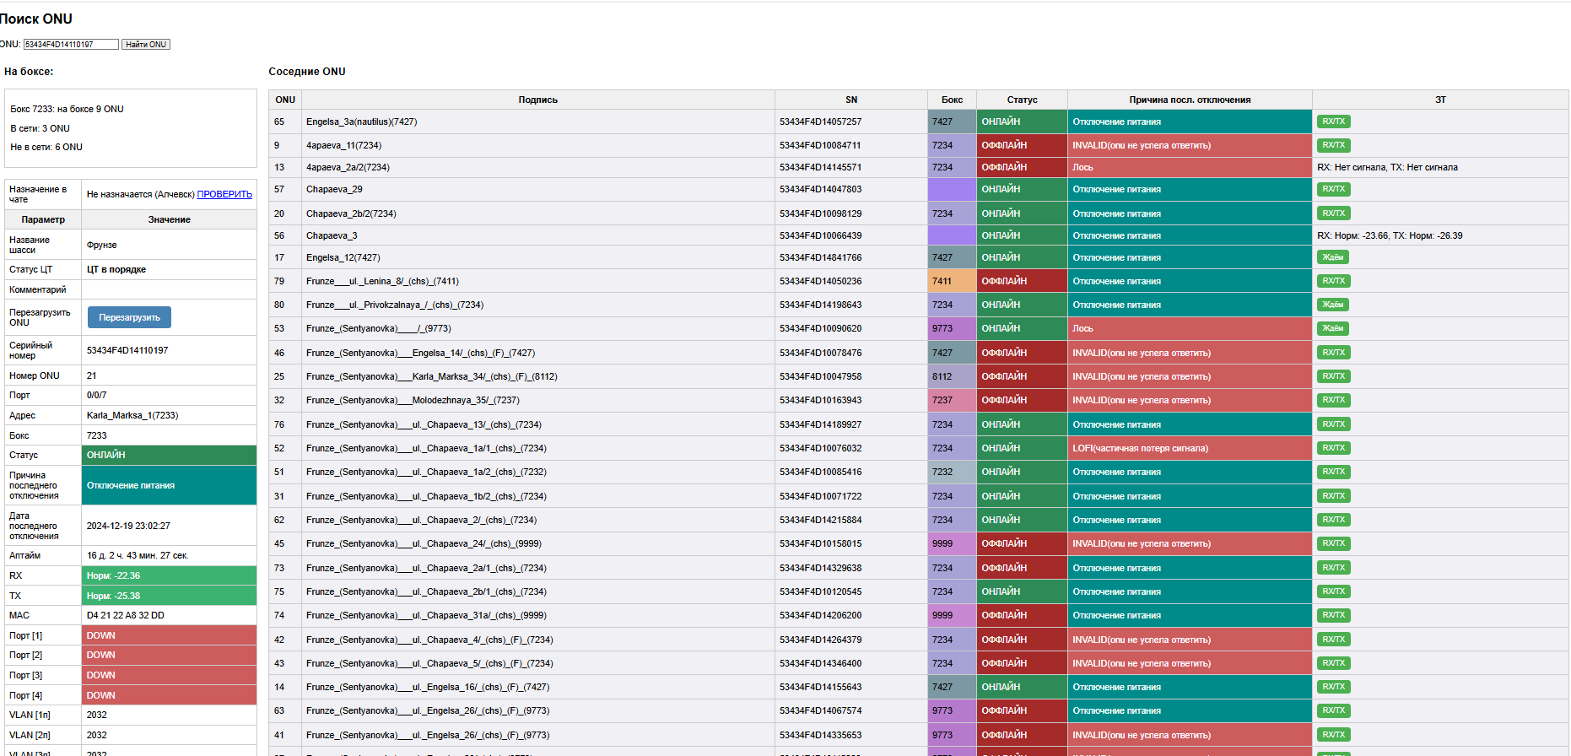Click the Подпись column header
The width and height of the screenshot is (1571, 756).
(538, 100)
